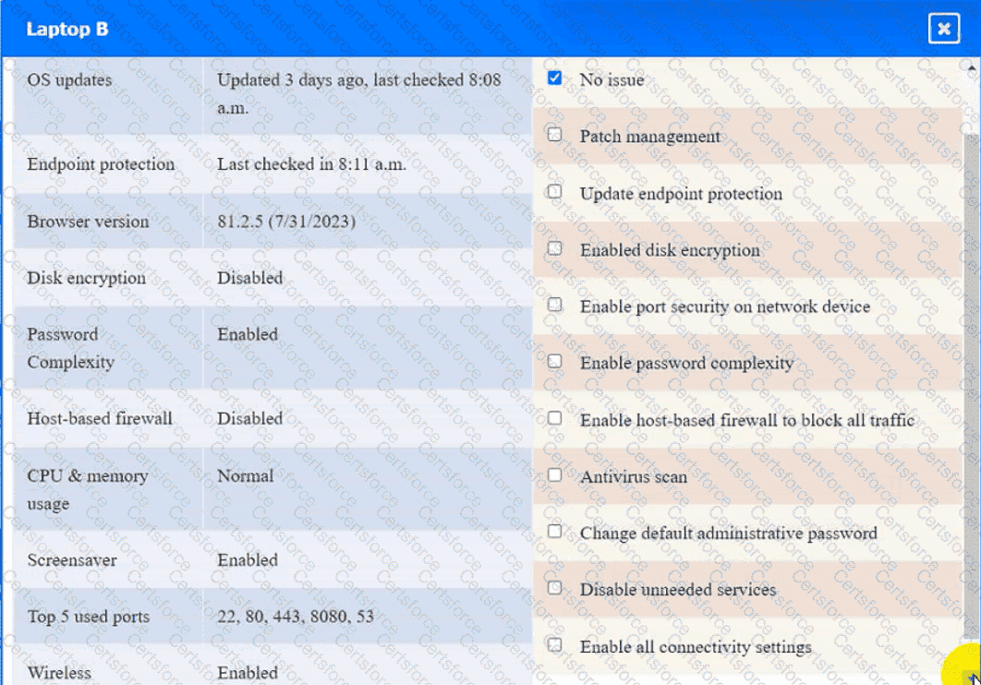Select the Enabled disk encryption checkbox
The image size is (981, 685).
click(x=554, y=248)
